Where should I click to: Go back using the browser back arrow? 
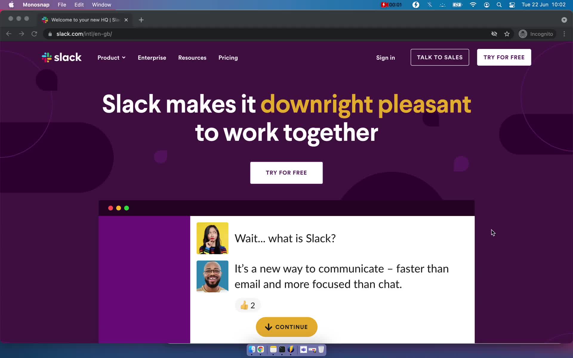tap(9, 34)
